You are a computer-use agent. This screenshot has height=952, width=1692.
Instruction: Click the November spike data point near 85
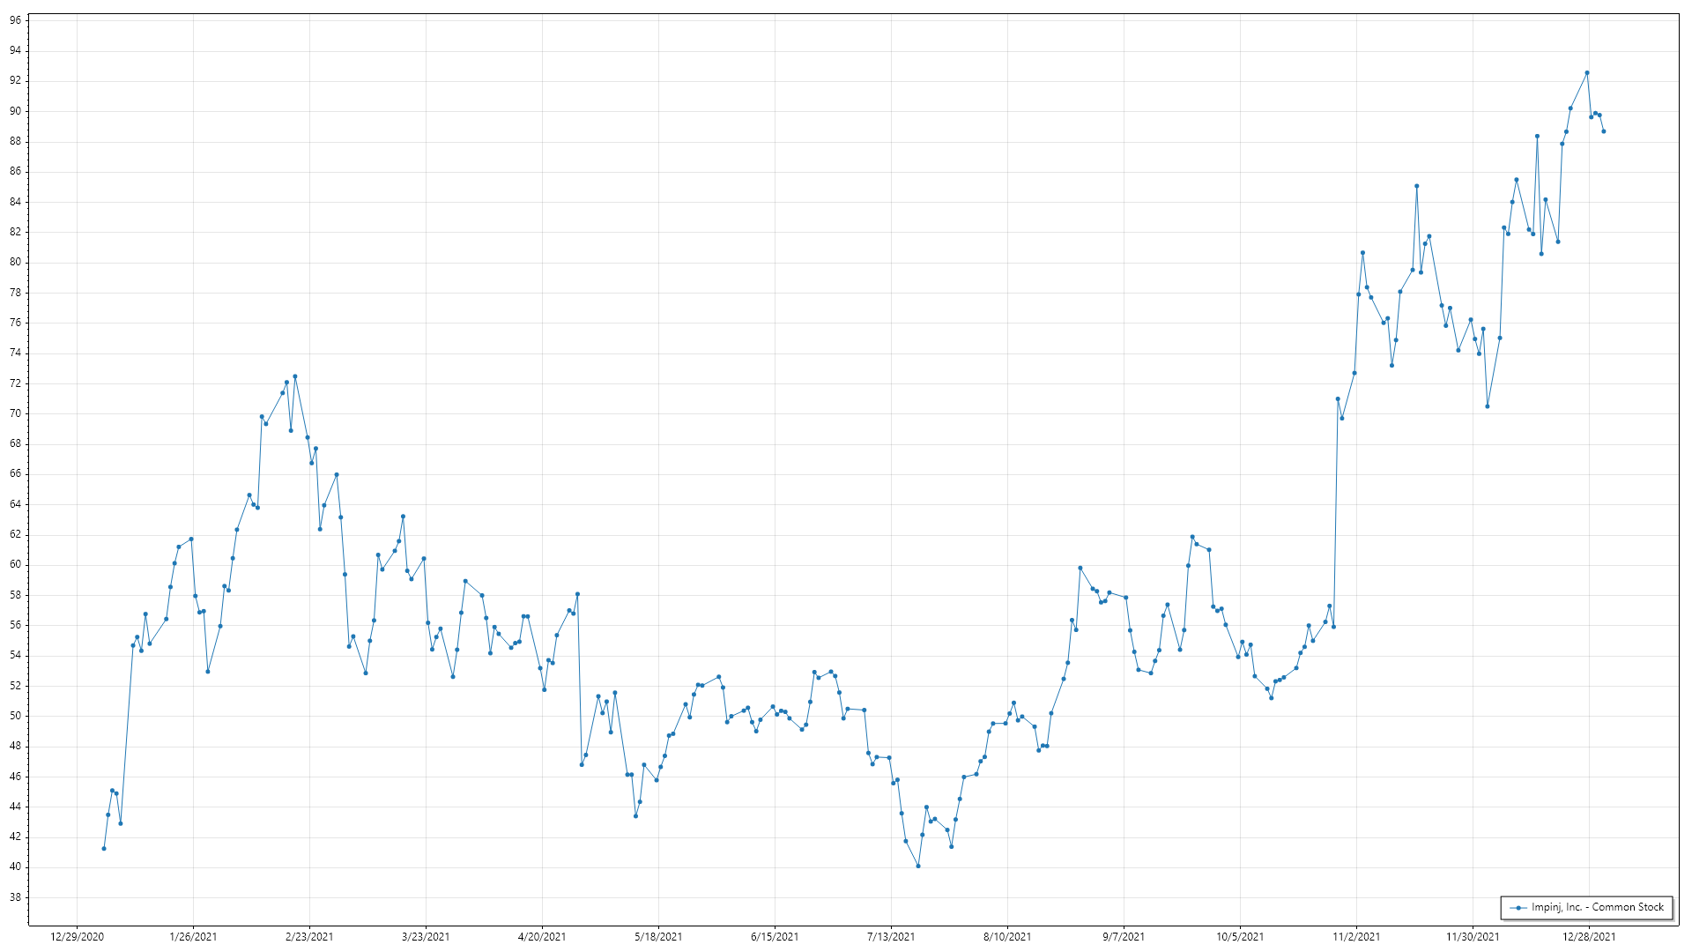pos(1417,186)
